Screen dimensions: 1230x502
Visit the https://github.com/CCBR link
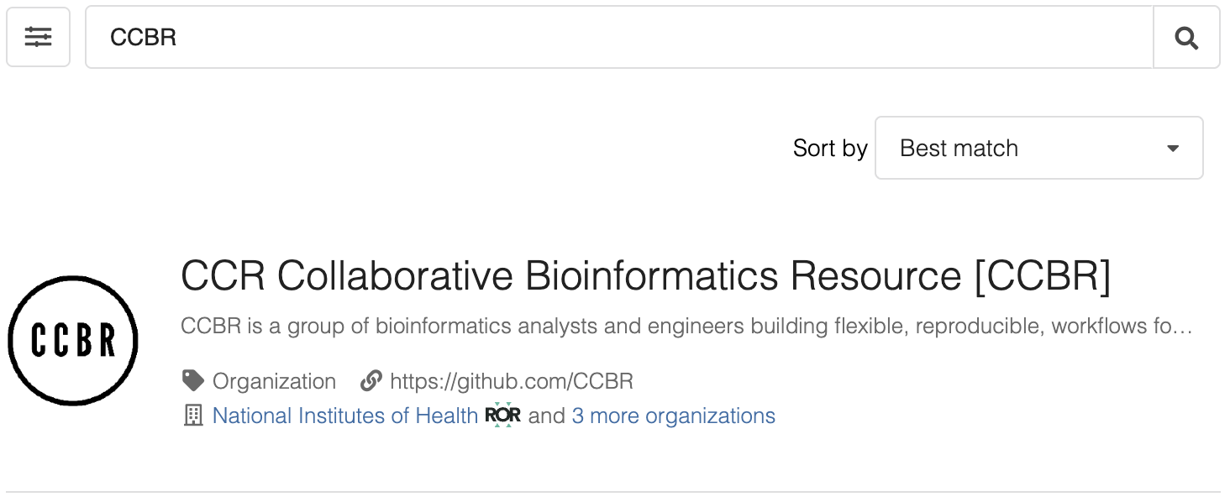click(511, 381)
